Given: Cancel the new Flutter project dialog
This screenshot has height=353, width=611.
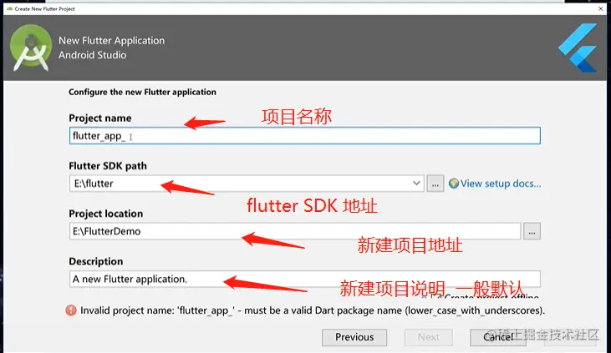Looking at the screenshot, I should [497, 337].
